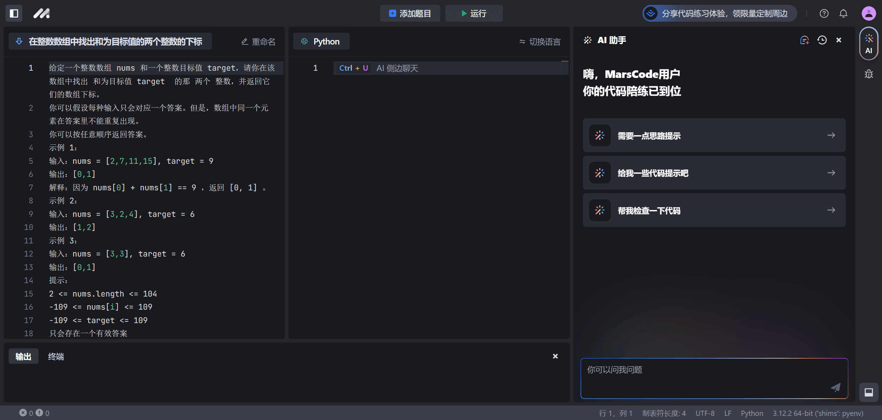Toggle the AI assistant sidebar button
The image size is (882, 420).
click(x=869, y=44)
